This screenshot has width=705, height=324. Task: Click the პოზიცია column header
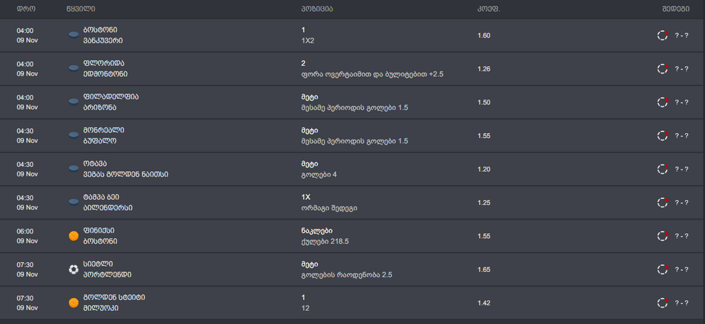[317, 8]
